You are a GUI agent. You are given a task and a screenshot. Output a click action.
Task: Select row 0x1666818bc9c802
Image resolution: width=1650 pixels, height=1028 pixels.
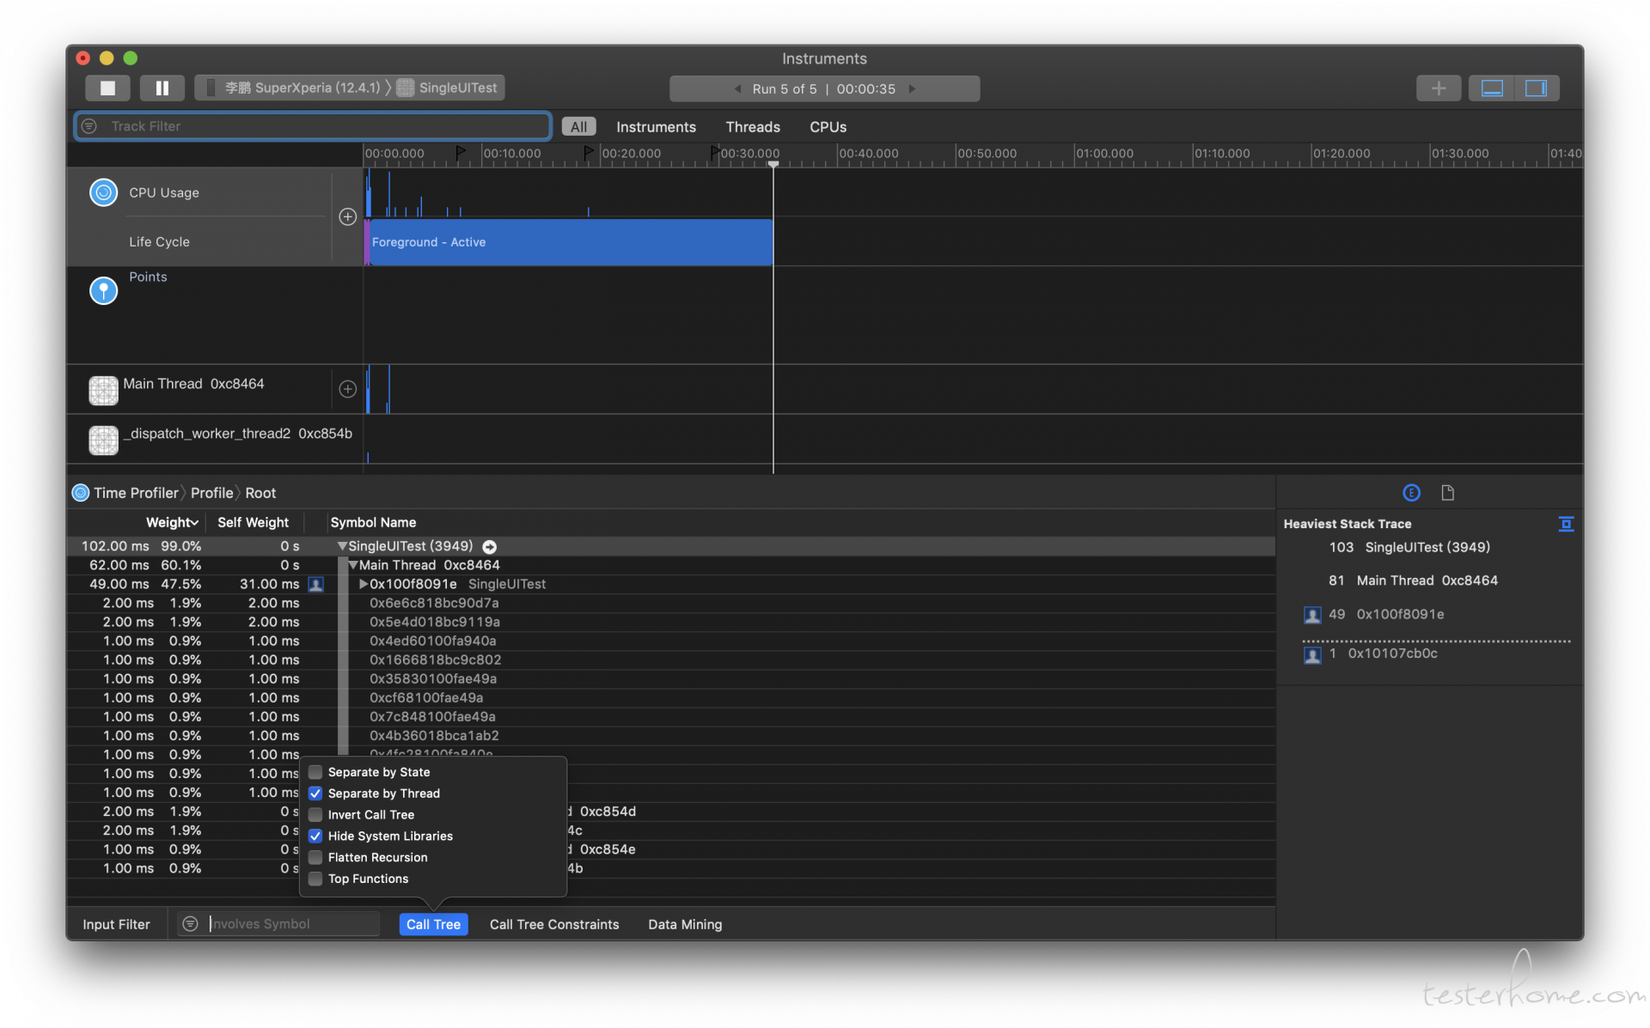(x=670, y=660)
